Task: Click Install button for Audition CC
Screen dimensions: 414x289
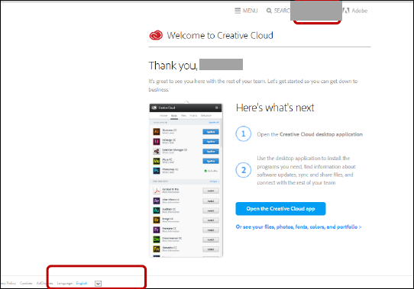Action: (211, 210)
